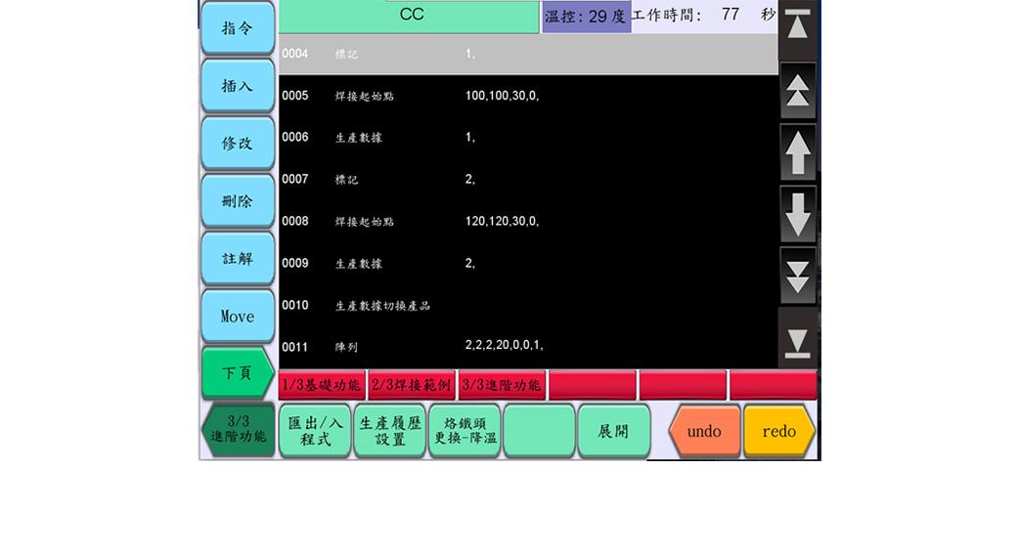Image resolution: width=1019 pixels, height=554 pixels.
Task: Open 生產履歷設置 production history settings
Action: click(x=390, y=431)
